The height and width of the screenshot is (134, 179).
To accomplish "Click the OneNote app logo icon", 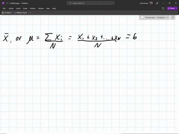I will coord(3,3).
